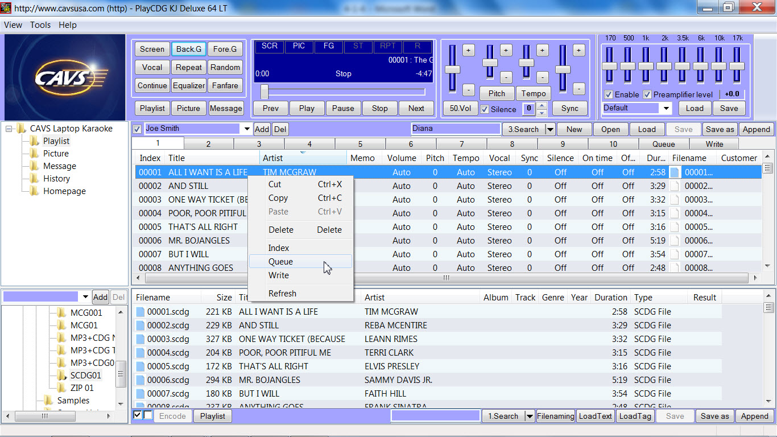Click the minus button beside the volume slider
The image size is (777, 437).
[x=468, y=89]
